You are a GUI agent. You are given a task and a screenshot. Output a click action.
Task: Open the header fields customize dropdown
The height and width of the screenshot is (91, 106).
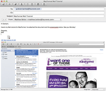click(x=4, y=20)
